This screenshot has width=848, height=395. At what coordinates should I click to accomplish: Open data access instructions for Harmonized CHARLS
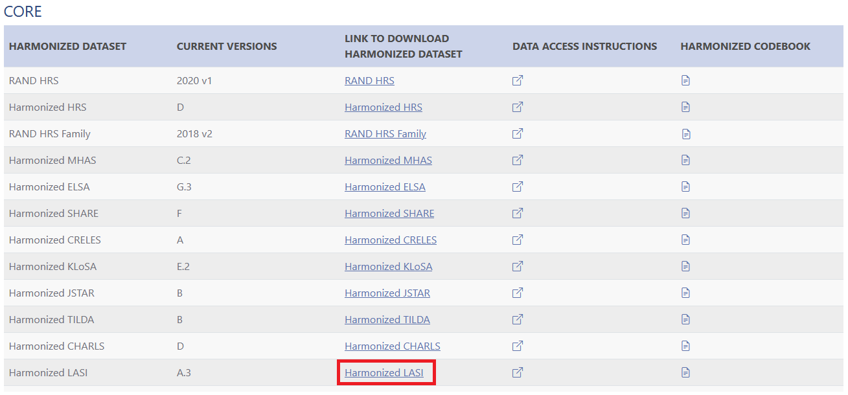click(518, 346)
